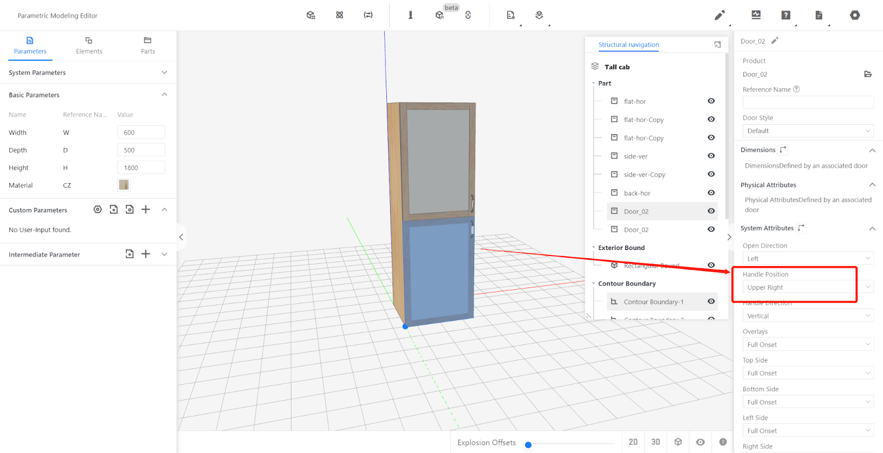The image size is (883, 453).
Task: Click the plus icon in Intermediate Parameter
Action: click(146, 254)
